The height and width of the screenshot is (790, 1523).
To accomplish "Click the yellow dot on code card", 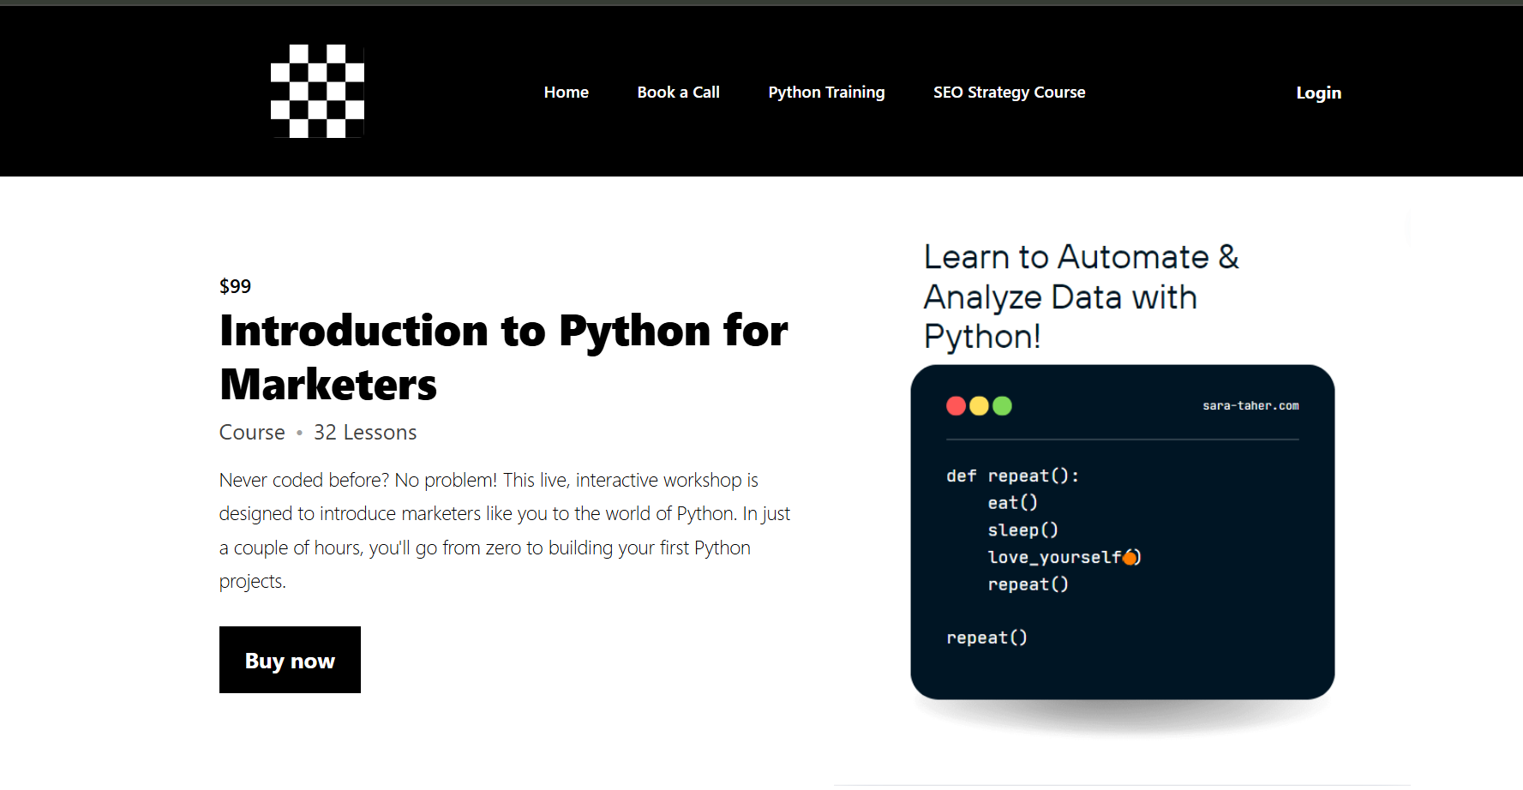I will click(x=979, y=406).
